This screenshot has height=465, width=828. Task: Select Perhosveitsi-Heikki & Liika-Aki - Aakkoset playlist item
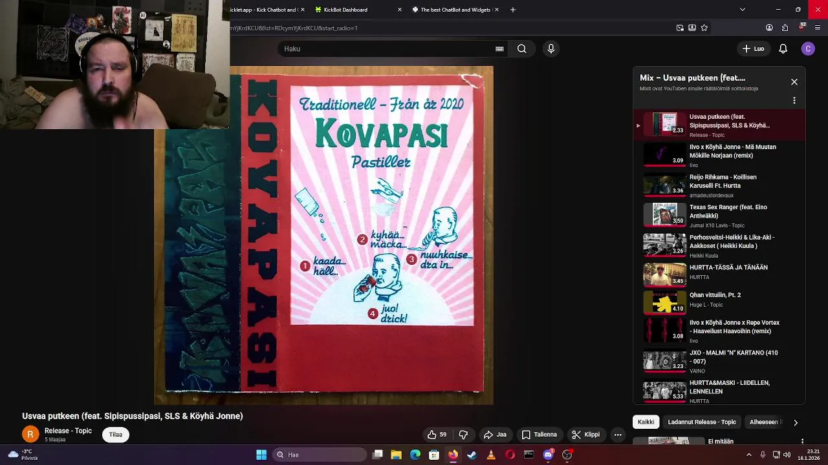tap(719, 245)
